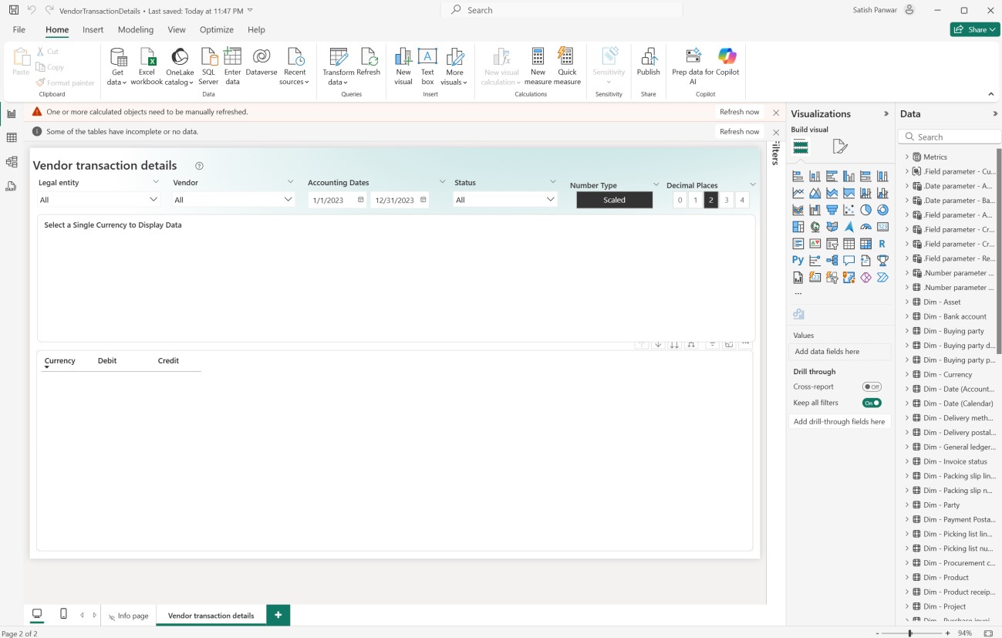Turn on Cross-report drill through toggle
This screenshot has width=1002, height=638.
[872, 387]
